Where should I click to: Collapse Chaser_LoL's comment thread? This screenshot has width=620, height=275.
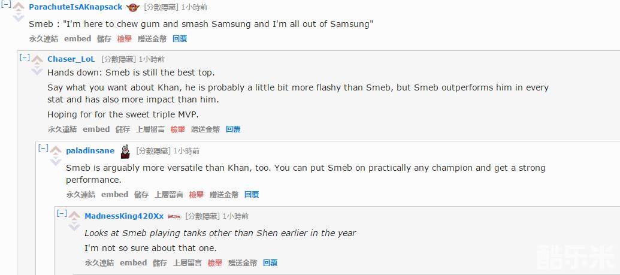point(24,58)
